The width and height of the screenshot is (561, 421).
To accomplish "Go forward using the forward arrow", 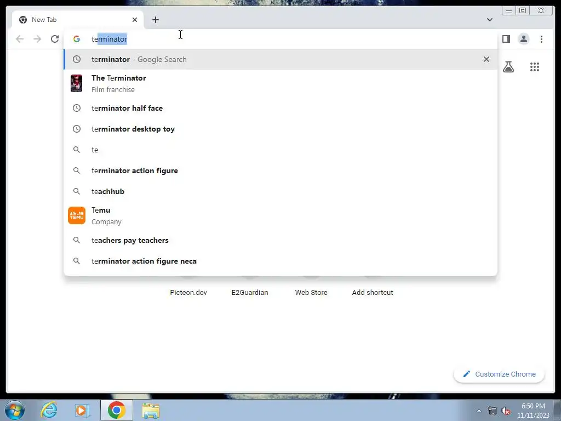I will 37,39.
